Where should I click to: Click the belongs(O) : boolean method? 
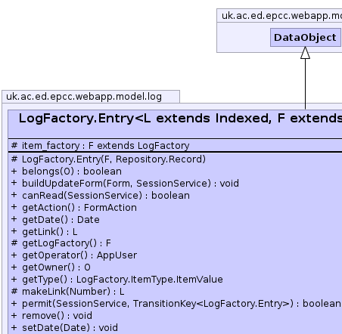tap(67, 172)
